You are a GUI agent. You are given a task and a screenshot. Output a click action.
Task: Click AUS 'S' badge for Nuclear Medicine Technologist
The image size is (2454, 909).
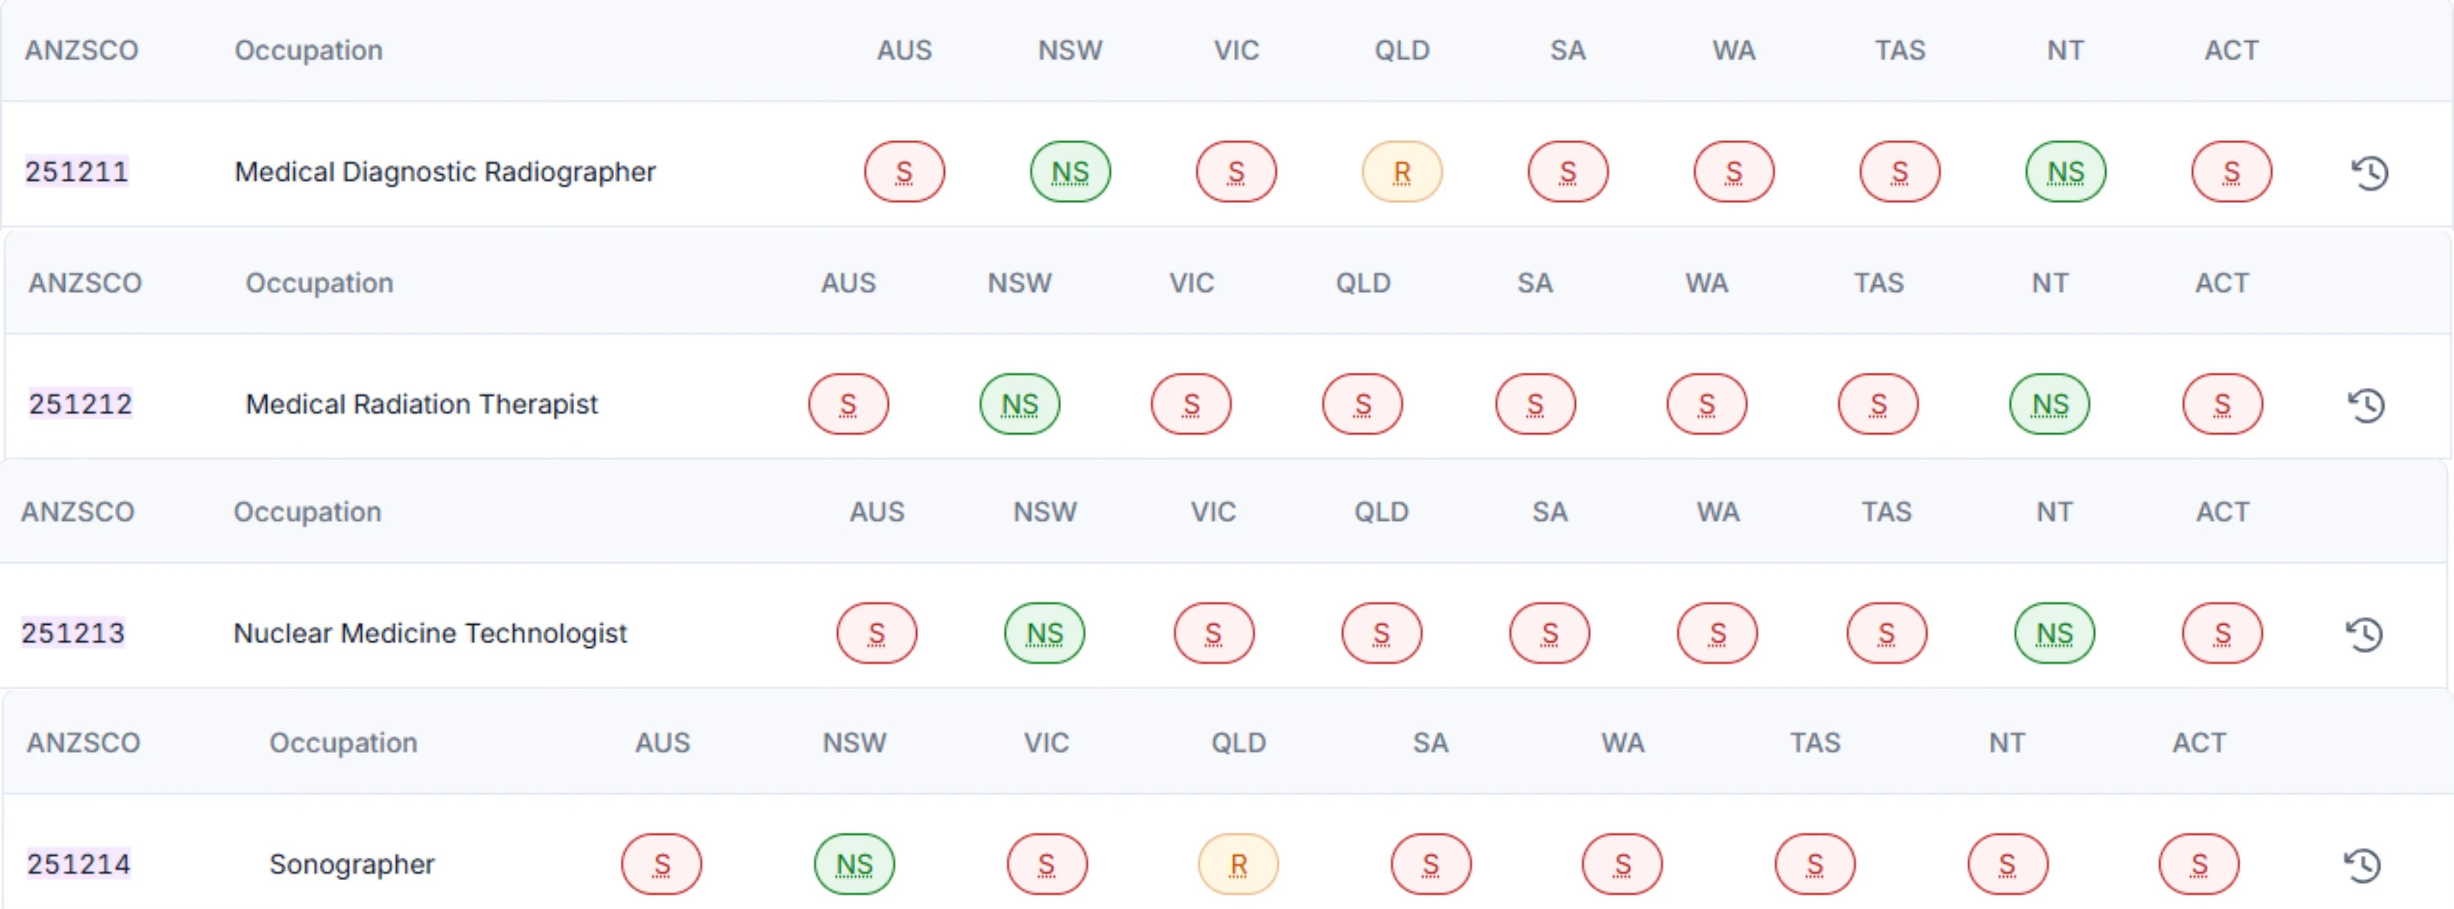[x=876, y=633]
